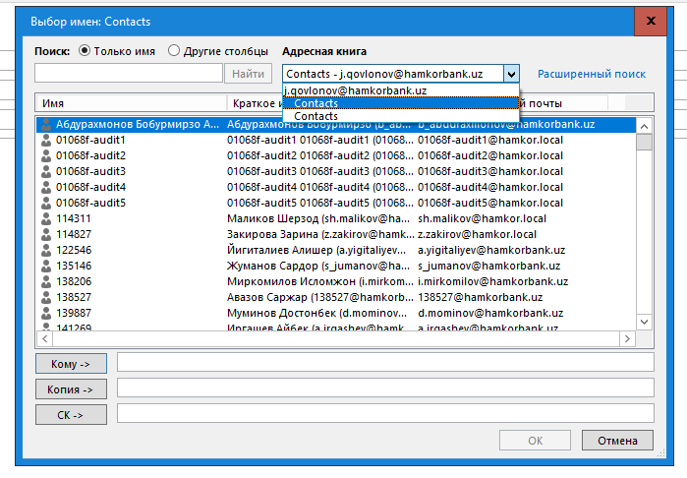Click email 'd.mominov@hamkorbank.uz'
The height and width of the screenshot is (478, 687).
pyautogui.click(x=490, y=313)
